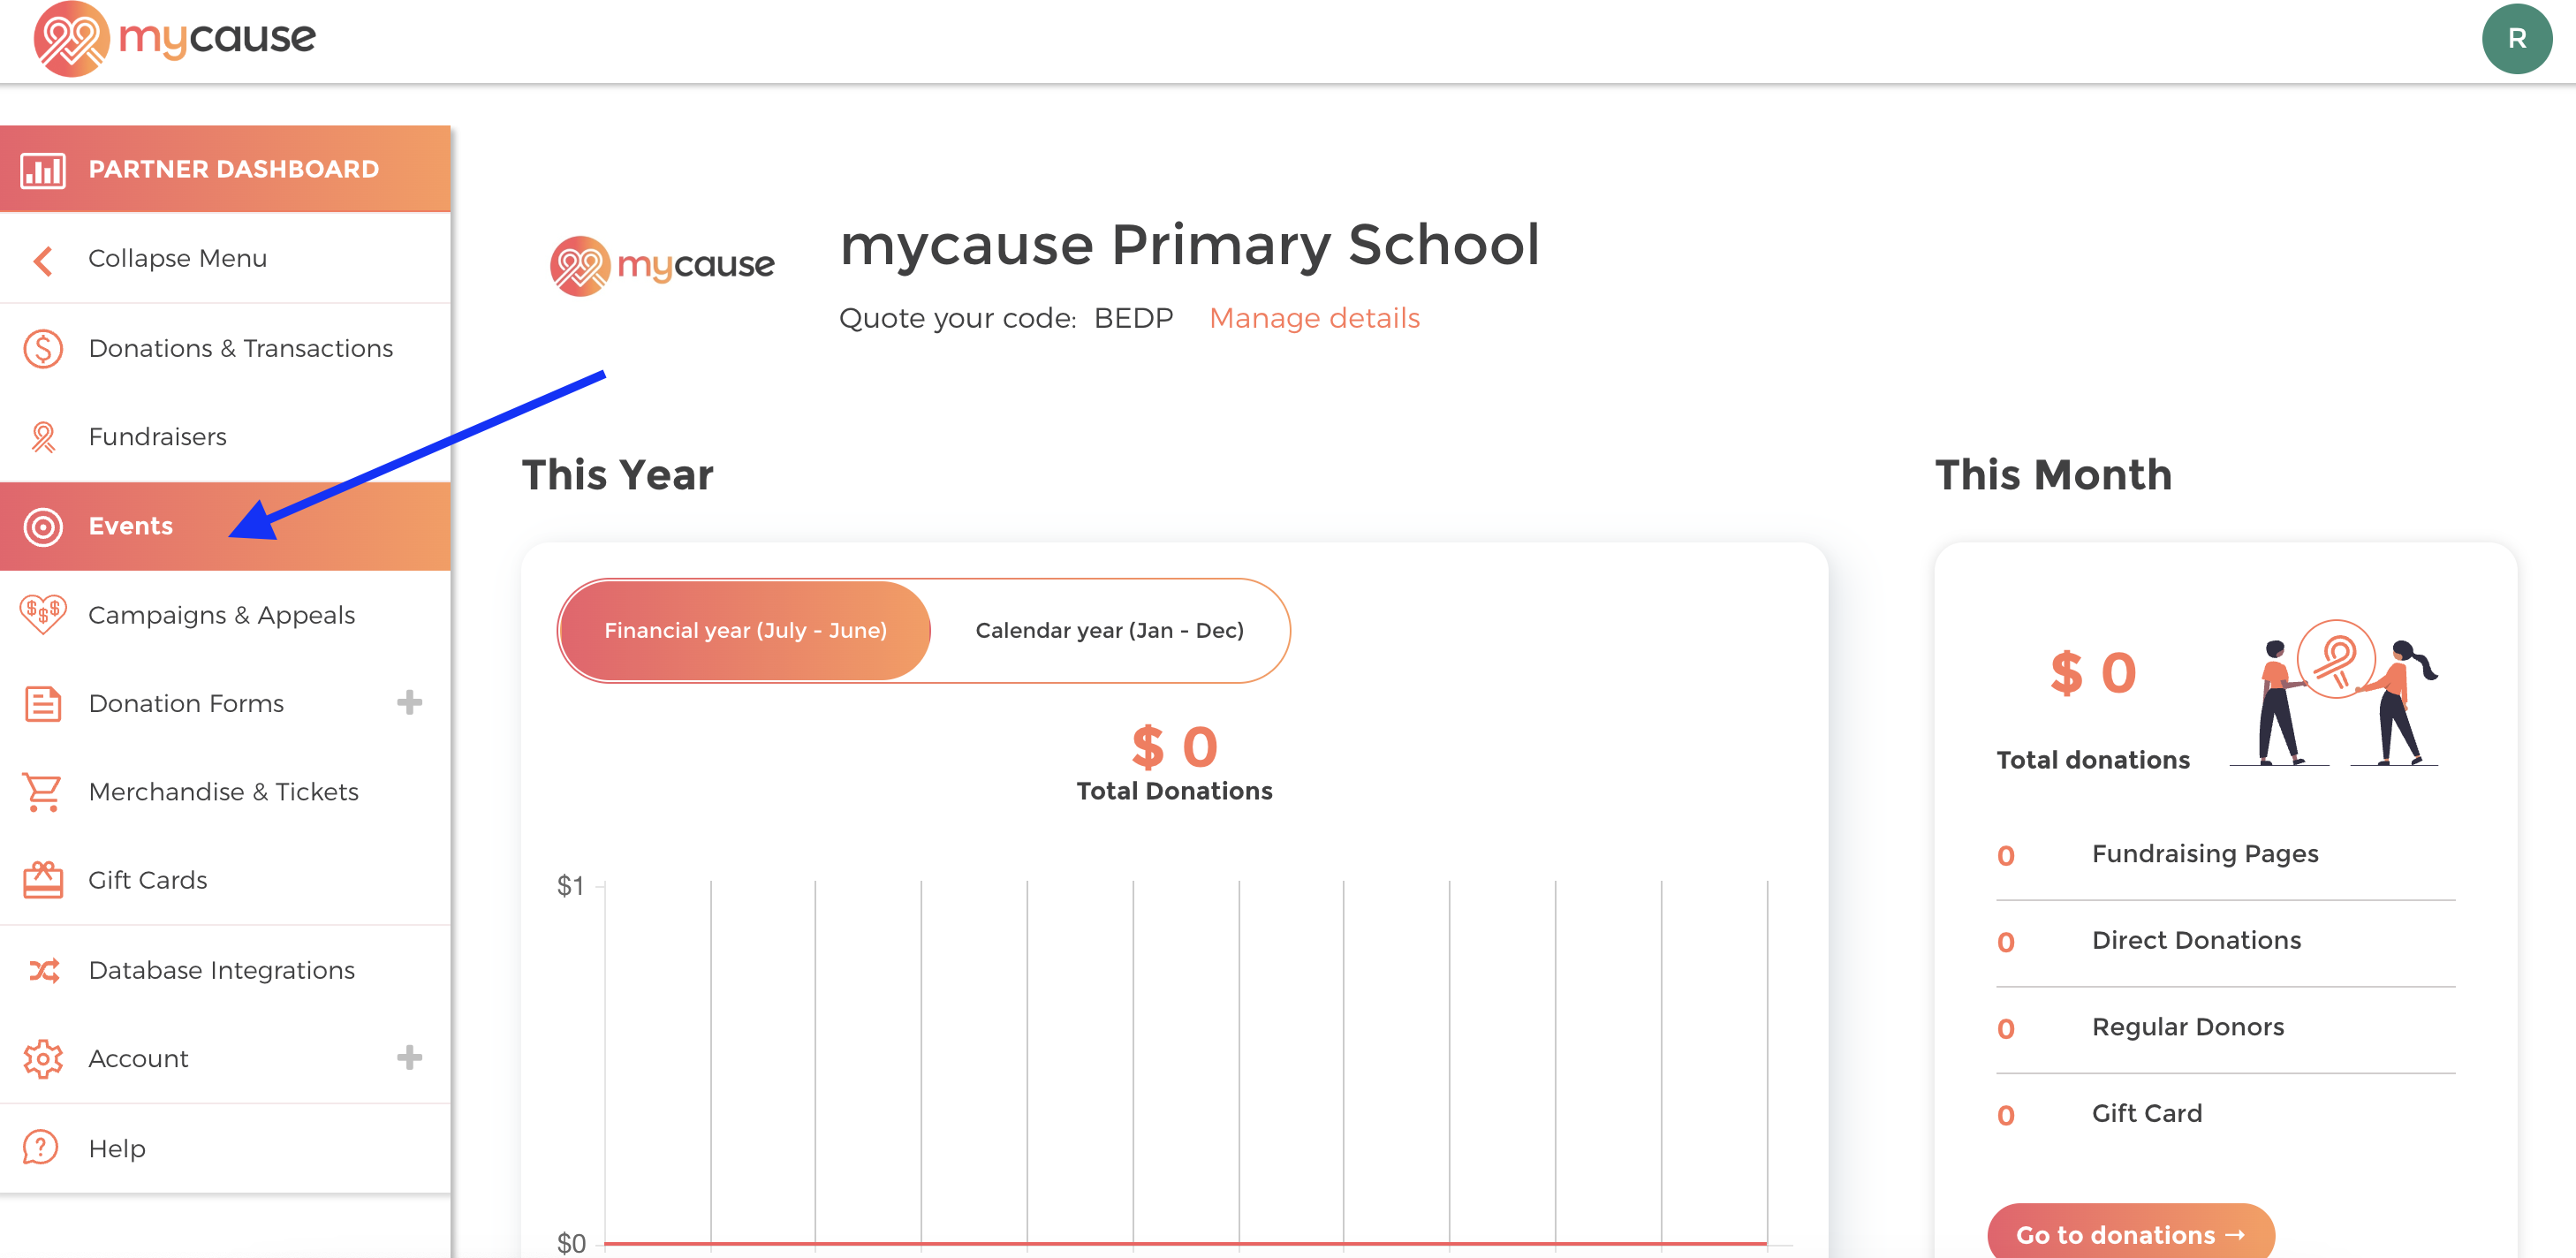Click the Campaigns & Appeals heart icon

43,614
